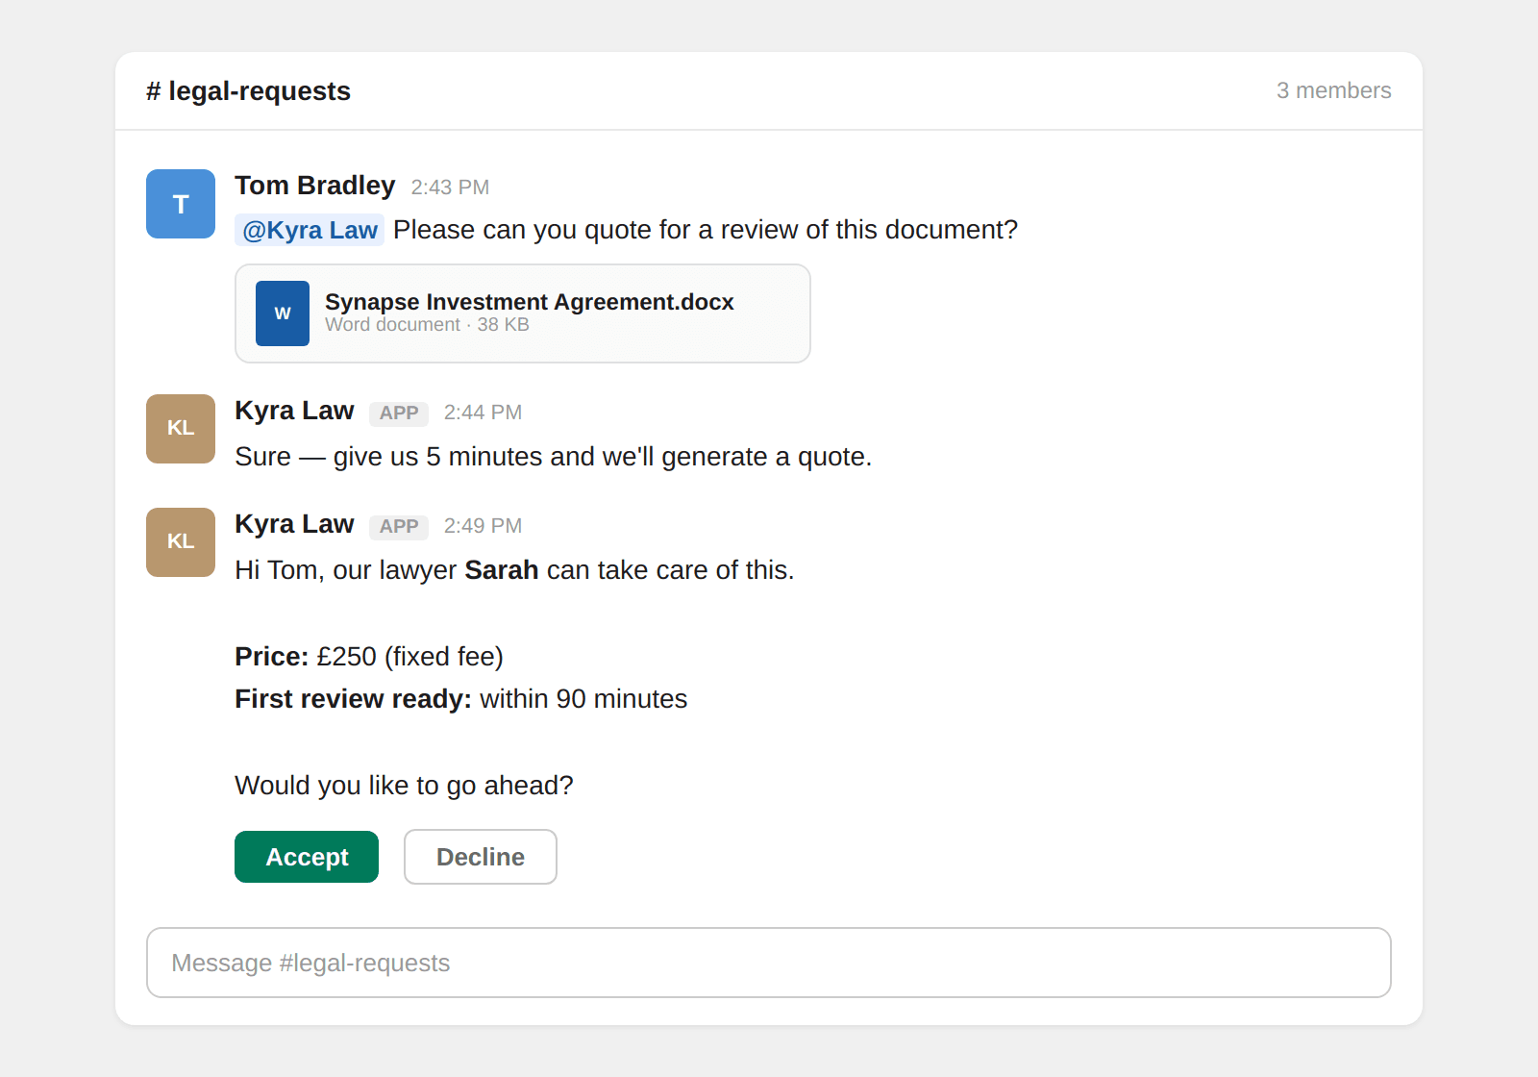Click the APP badge on the 2:44 PM message

pyautogui.click(x=398, y=413)
